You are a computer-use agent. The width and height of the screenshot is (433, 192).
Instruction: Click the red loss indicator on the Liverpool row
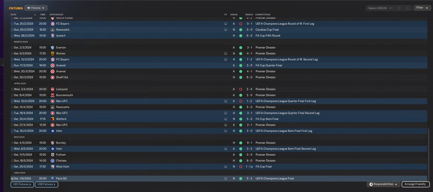click(x=241, y=89)
